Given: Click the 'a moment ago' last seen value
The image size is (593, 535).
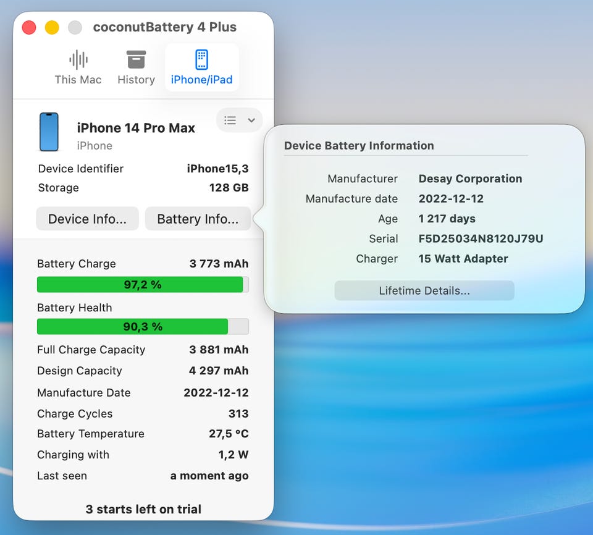Looking at the screenshot, I should [209, 476].
